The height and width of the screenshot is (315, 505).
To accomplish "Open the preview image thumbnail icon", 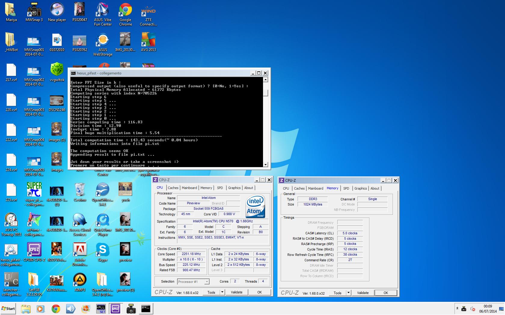I will pos(125,252).
